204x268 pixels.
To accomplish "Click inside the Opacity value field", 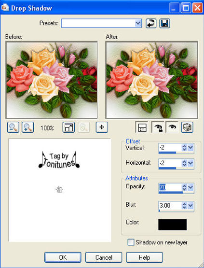I will (170, 187).
